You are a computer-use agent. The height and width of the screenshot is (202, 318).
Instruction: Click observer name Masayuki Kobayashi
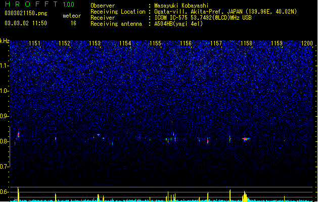point(181,6)
